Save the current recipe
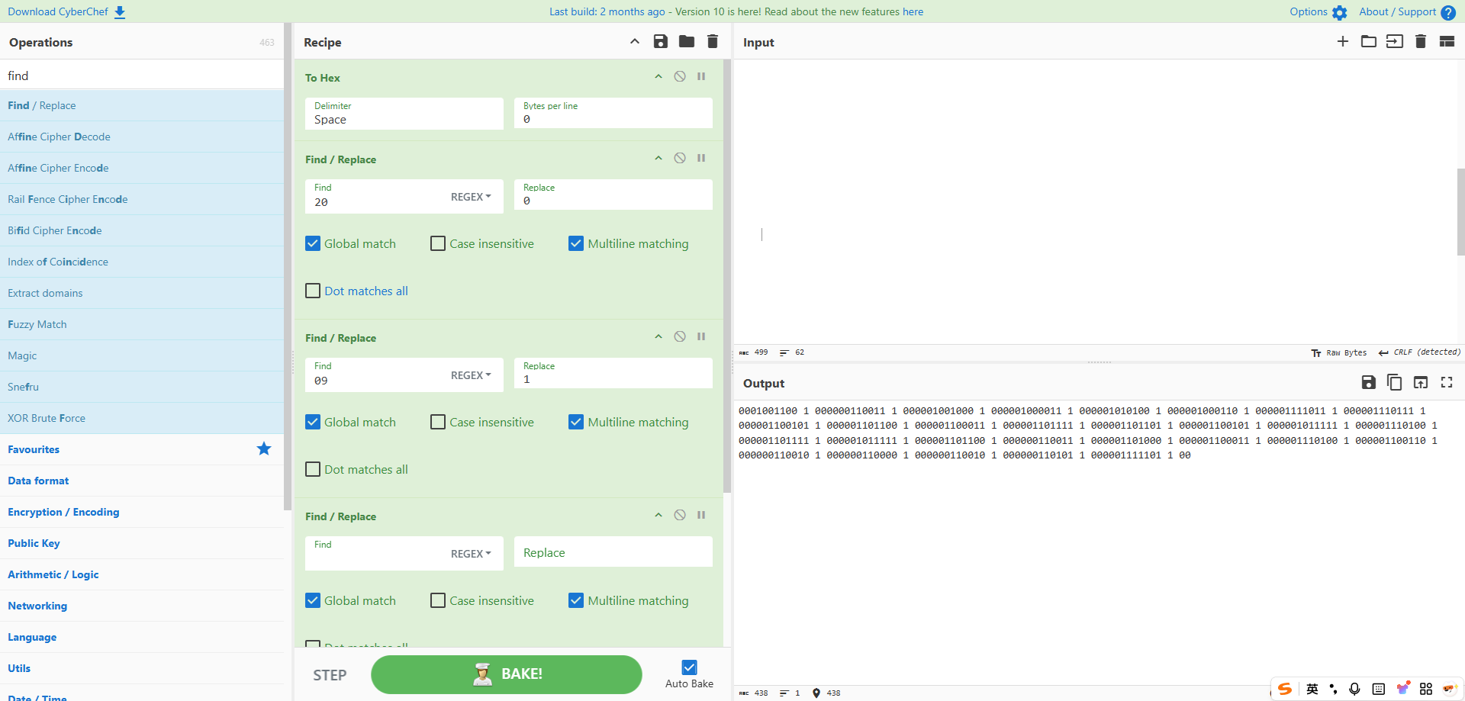The image size is (1465, 701). point(661,42)
